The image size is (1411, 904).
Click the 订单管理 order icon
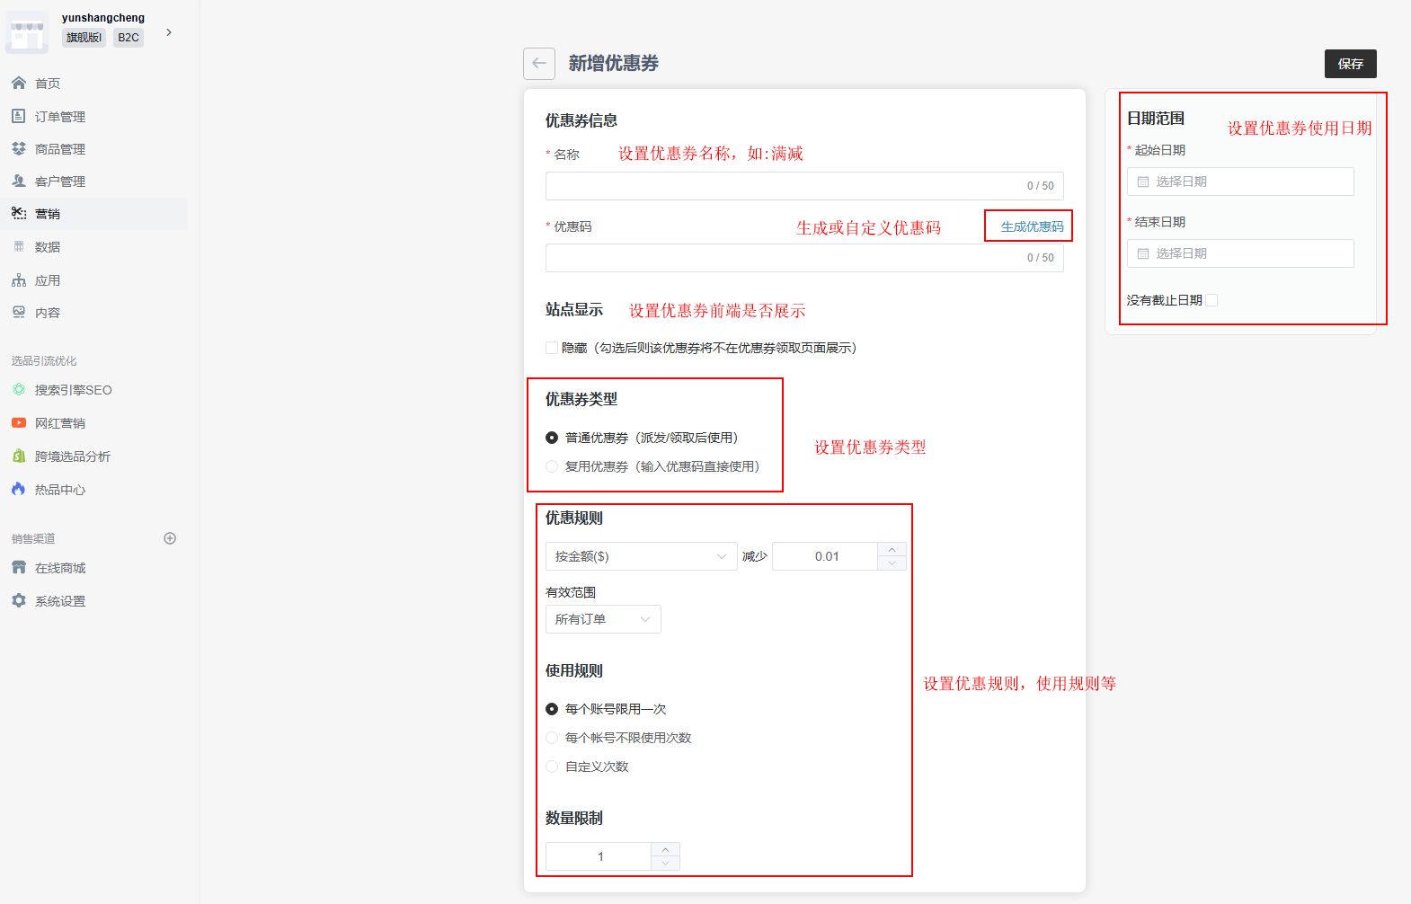click(x=19, y=117)
